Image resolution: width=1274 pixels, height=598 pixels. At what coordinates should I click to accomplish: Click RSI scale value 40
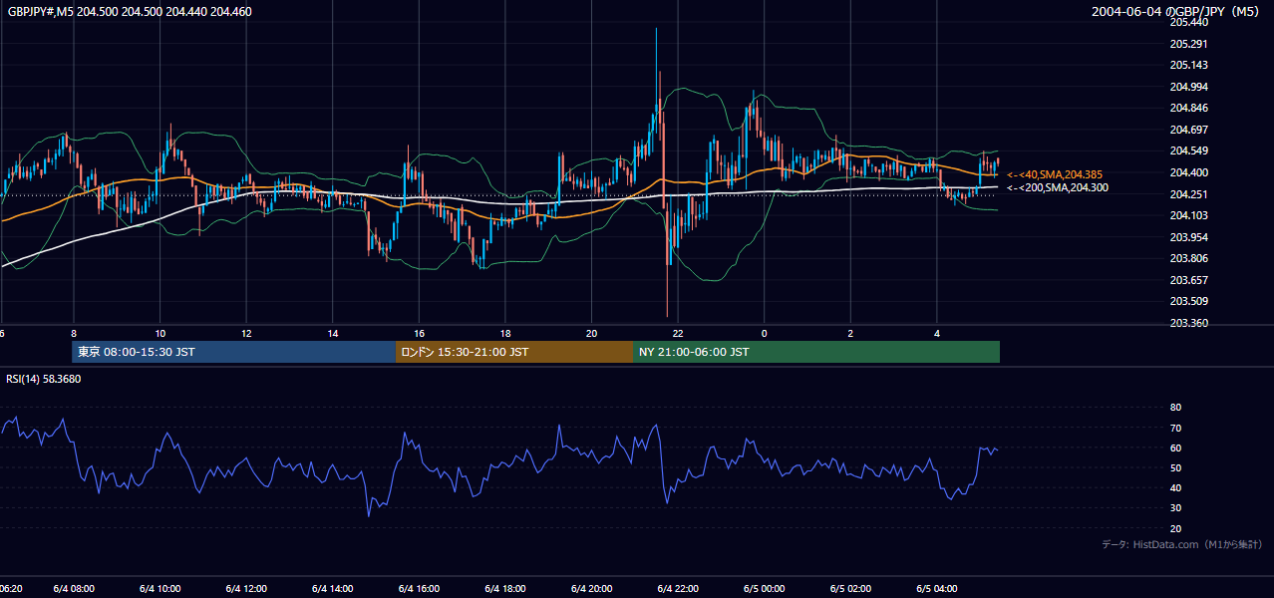(1175, 488)
